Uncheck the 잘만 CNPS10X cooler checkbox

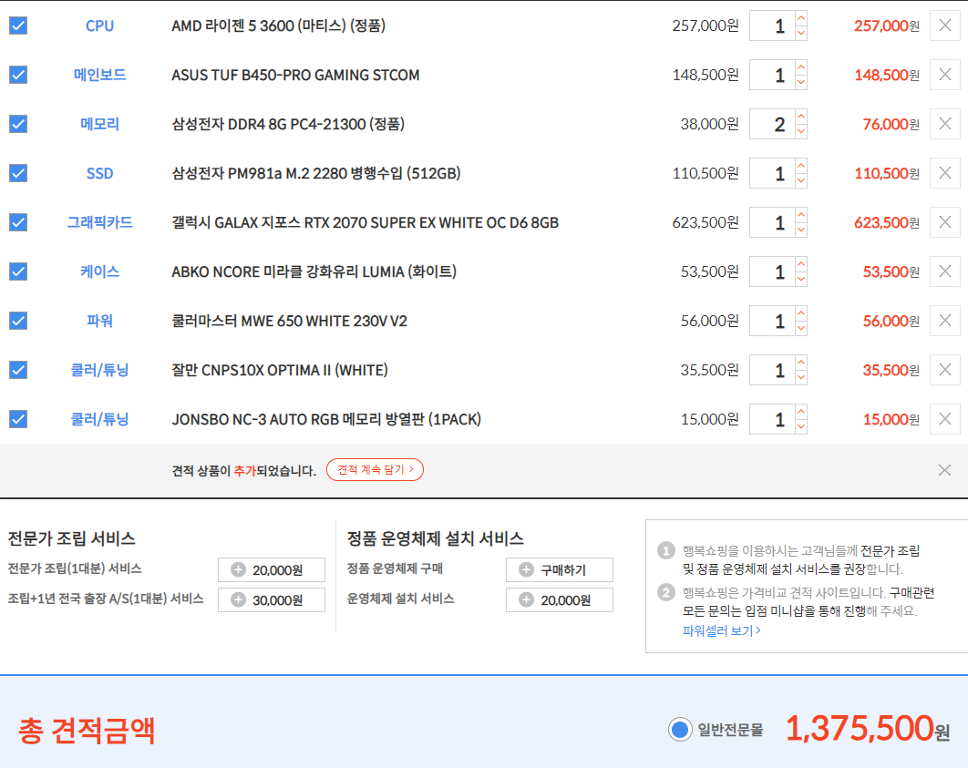click(x=18, y=370)
